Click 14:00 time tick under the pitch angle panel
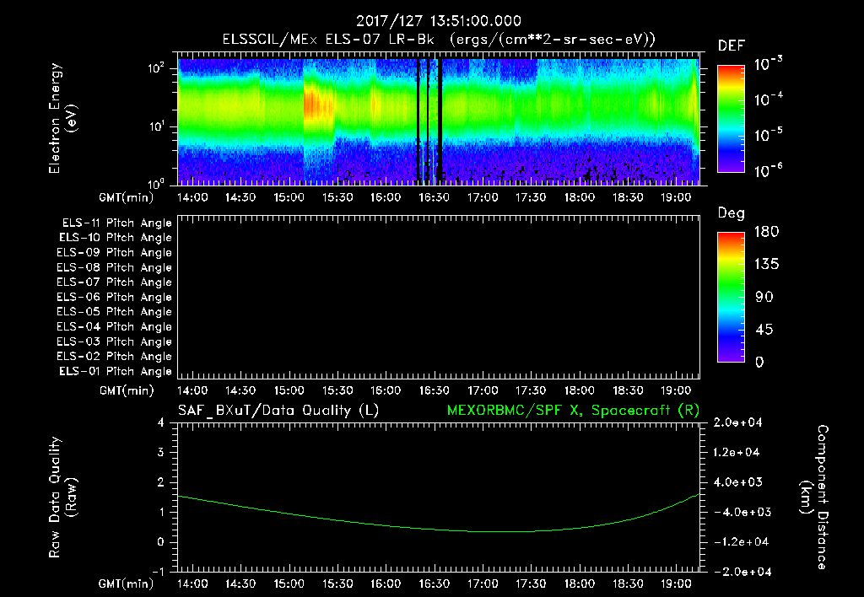This screenshot has height=597, width=864. (x=192, y=391)
